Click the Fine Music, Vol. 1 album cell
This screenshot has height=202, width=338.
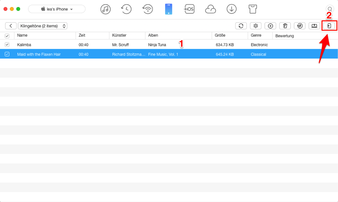tap(163, 54)
